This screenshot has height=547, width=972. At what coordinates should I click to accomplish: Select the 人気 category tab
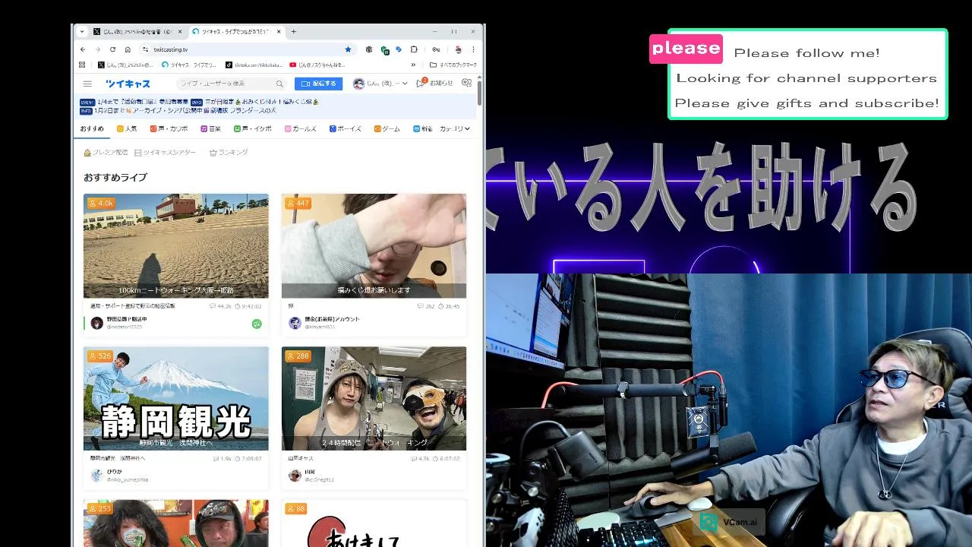point(127,129)
